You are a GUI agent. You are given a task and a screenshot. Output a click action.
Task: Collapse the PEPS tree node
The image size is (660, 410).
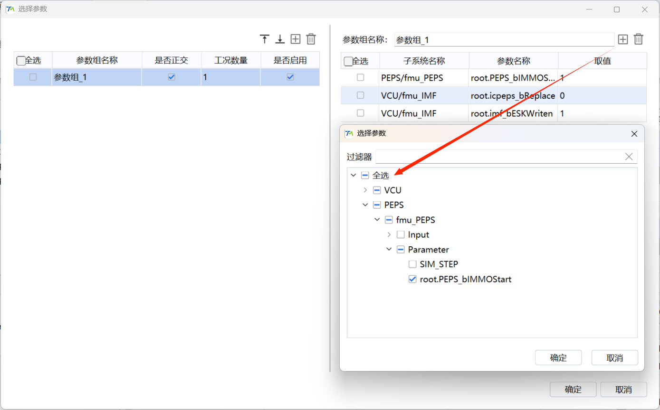[x=365, y=205]
